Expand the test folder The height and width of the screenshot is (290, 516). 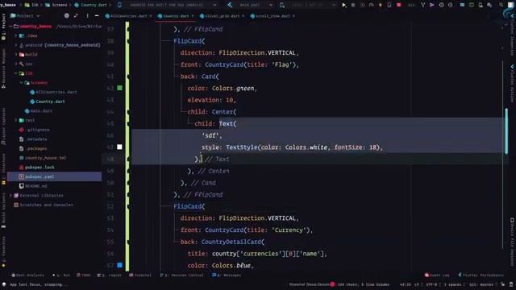click(x=16, y=120)
